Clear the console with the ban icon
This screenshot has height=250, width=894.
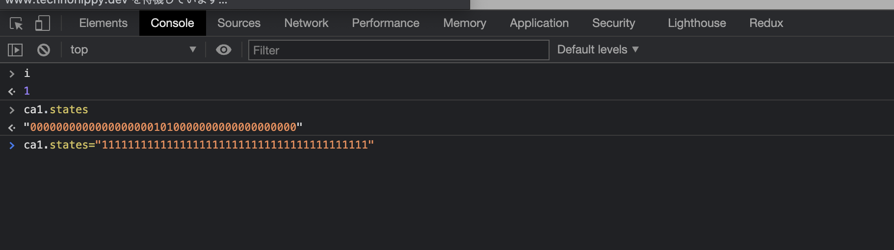[44, 50]
